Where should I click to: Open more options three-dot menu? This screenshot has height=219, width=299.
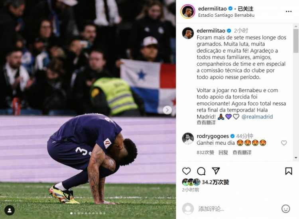289,12
